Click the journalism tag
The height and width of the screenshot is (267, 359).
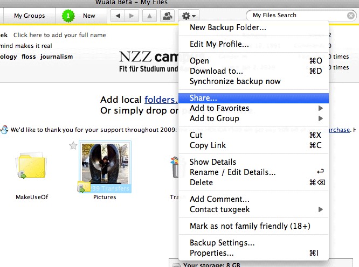[57, 57]
